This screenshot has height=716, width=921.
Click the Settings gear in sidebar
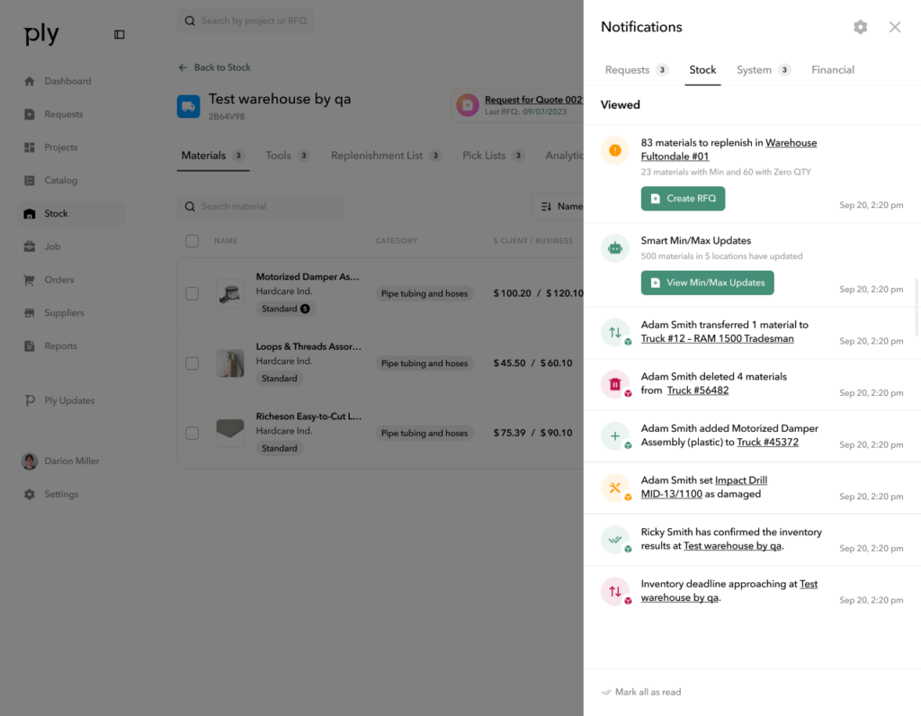point(30,495)
